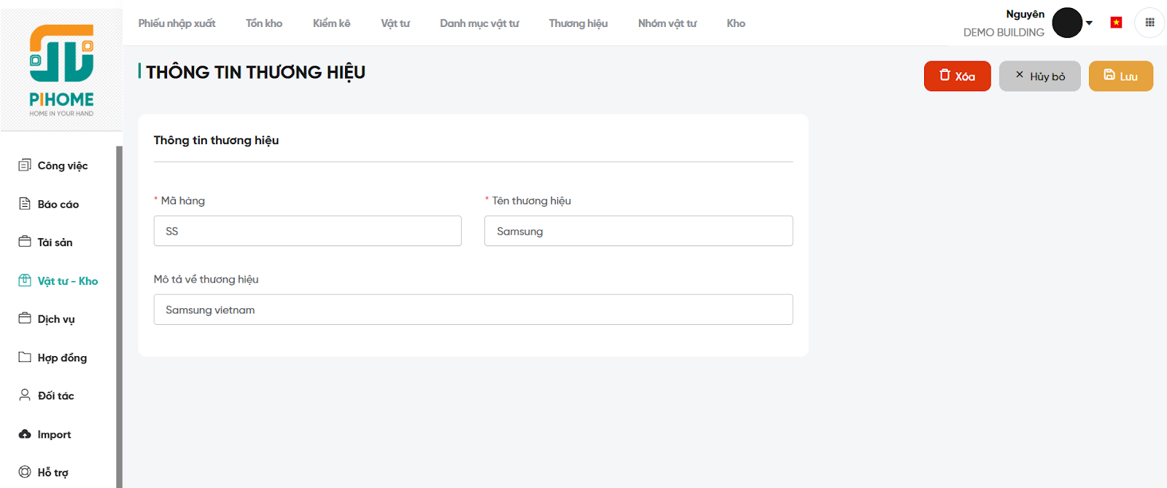The width and height of the screenshot is (1167, 488).
Task: Open the Hỗ trợ lifebuoy icon
Action: (25, 472)
